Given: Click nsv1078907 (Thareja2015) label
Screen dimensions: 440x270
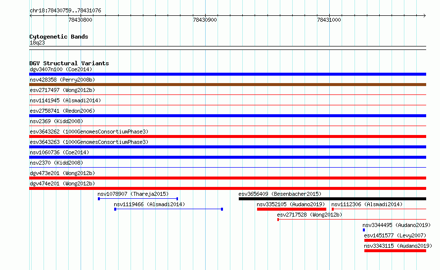Looking at the screenshot, I should click(133, 194).
